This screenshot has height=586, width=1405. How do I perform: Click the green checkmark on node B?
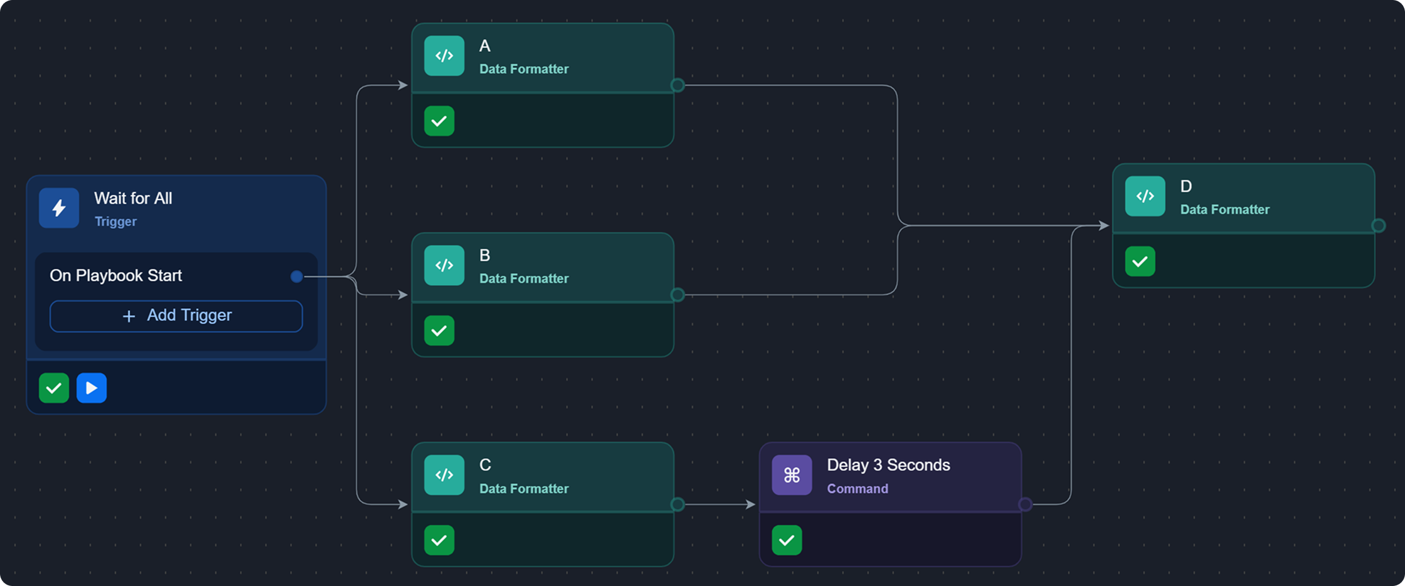pos(439,331)
